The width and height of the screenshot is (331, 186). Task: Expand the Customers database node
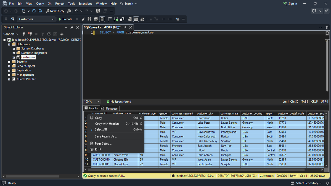[x=14, y=57]
